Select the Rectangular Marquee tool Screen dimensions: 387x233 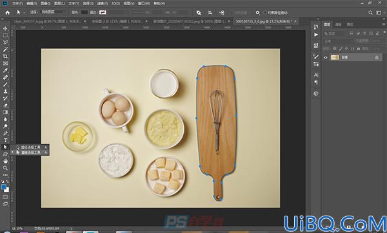5,35
